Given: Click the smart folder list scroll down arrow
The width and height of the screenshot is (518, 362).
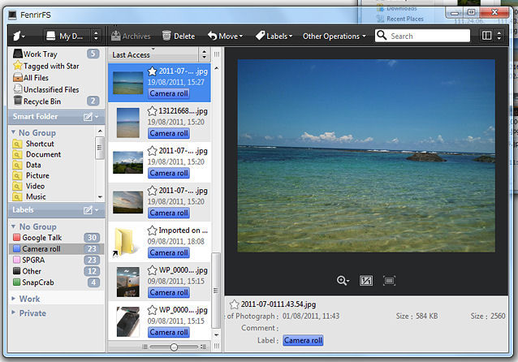Looking at the screenshot, I should point(100,197).
